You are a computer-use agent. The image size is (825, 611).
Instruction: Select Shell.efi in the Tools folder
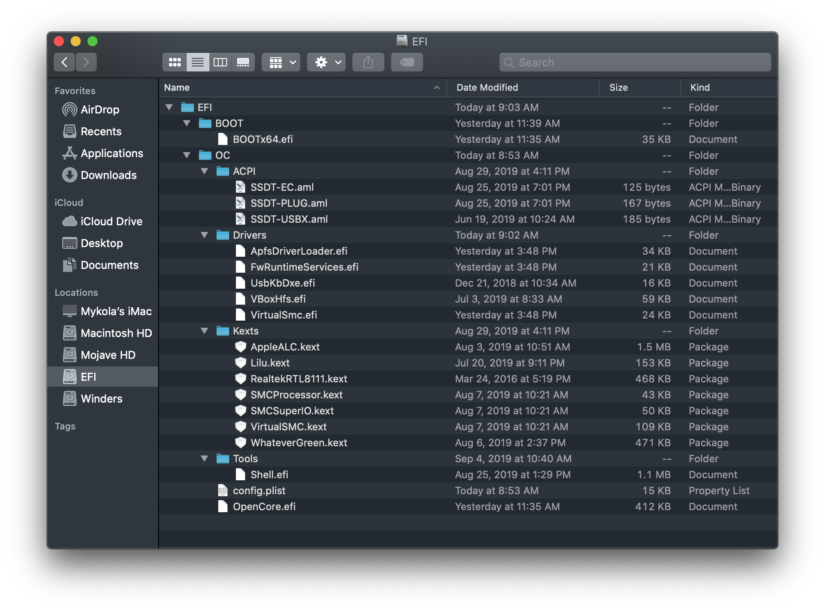(468, 474)
